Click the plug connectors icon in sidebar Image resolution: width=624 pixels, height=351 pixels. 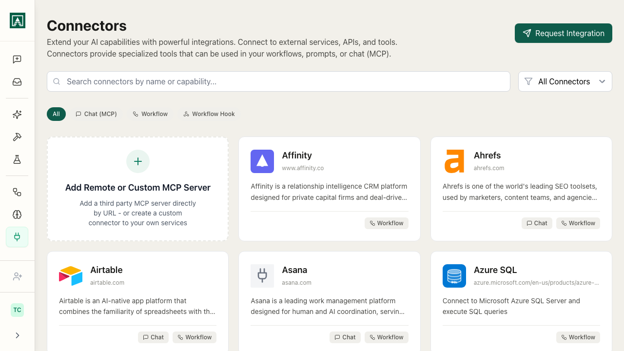pos(17,237)
